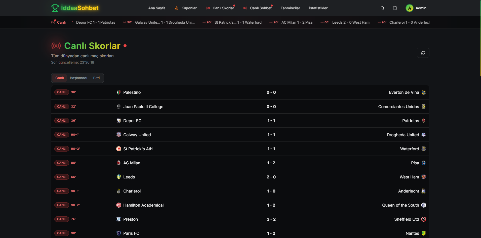
Task: Click the Leeds team crest icon
Action: click(119, 177)
